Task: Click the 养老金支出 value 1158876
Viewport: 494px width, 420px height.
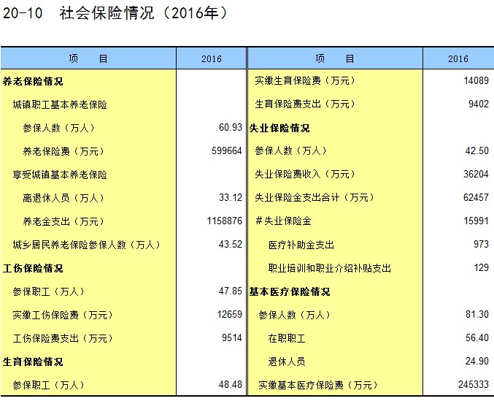Action: (x=224, y=221)
